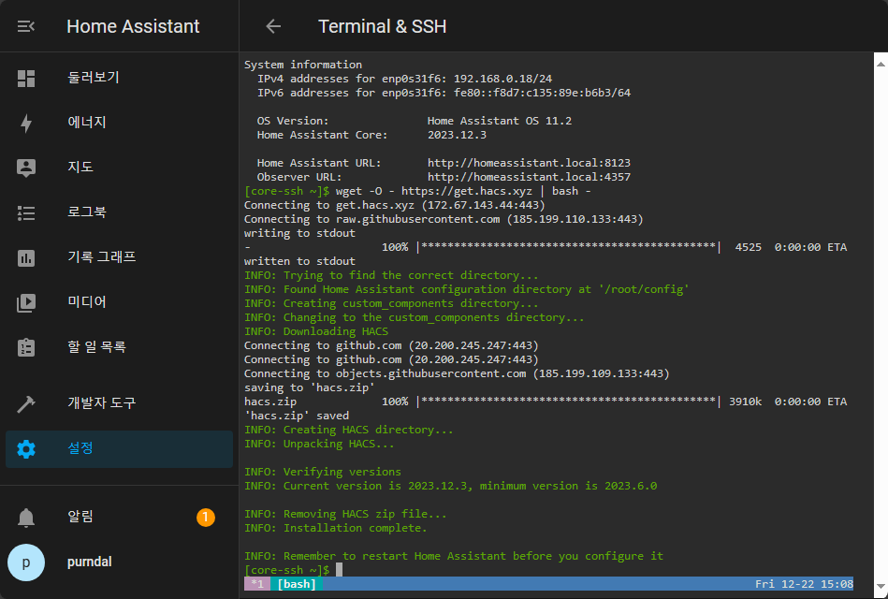Click 'System information' header line

(x=303, y=65)
